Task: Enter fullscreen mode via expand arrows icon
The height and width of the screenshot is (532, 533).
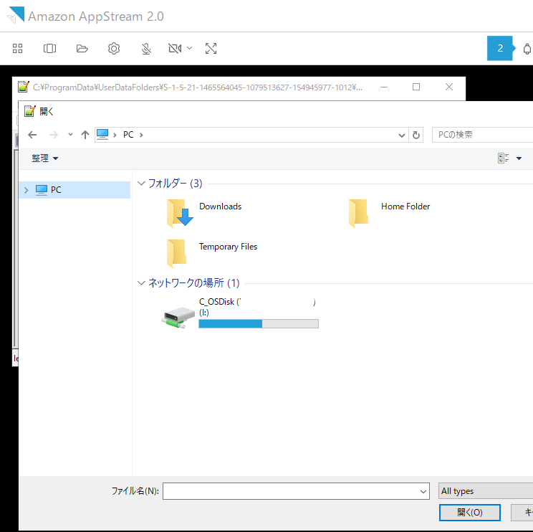Action: 211,48
